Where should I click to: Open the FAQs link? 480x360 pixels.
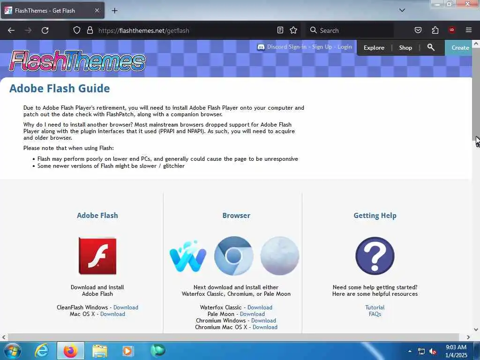tap(375, 314)
